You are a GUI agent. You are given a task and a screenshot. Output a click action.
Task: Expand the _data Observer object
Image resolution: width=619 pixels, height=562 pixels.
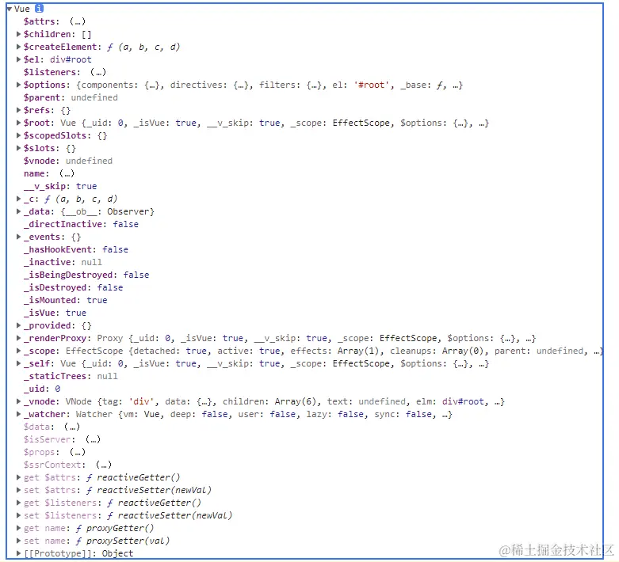[18, 211]
